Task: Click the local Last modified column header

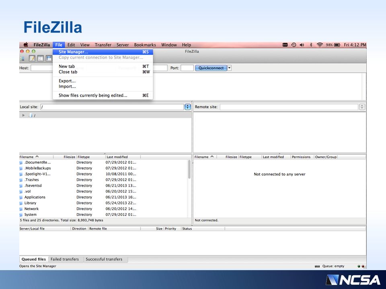Action: (x=123, y=157)
